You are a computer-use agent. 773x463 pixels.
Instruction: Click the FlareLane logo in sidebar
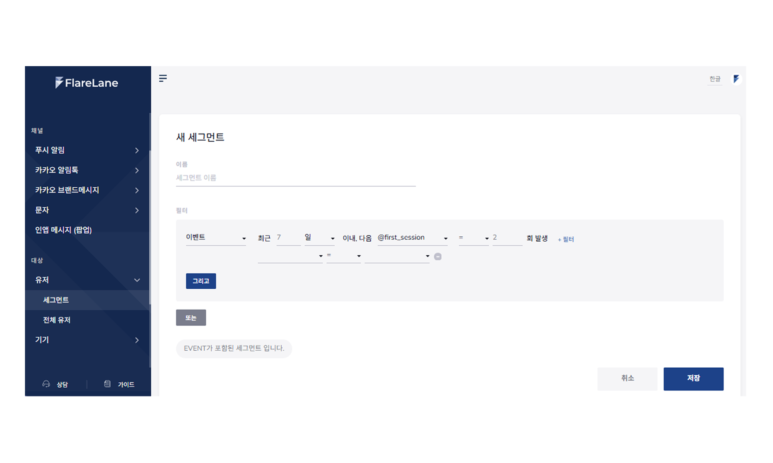(x=87, y=83)
